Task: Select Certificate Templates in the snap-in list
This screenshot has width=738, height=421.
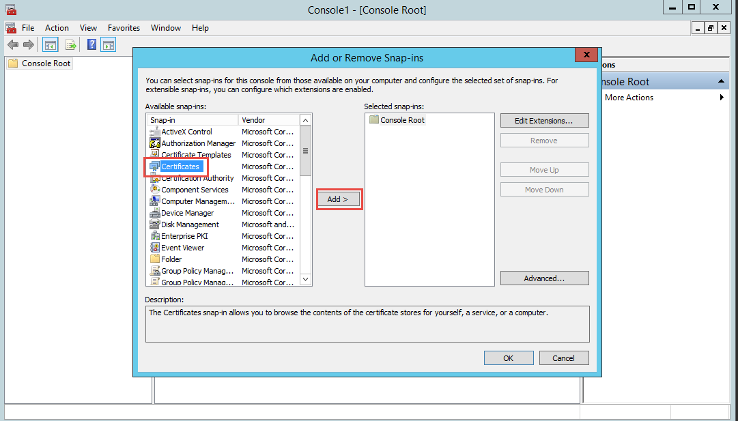Action: (x=196, y=155)
